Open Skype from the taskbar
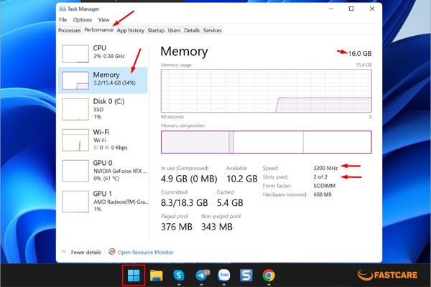 pos(179,276)
